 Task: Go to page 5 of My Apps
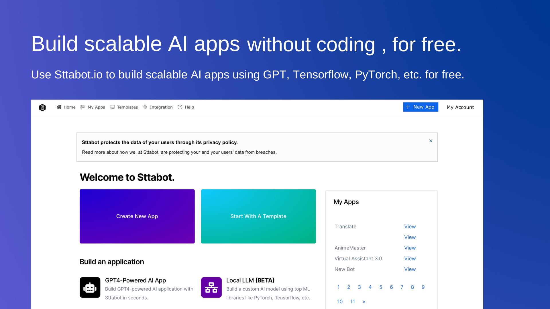click(x=381, y=287)
